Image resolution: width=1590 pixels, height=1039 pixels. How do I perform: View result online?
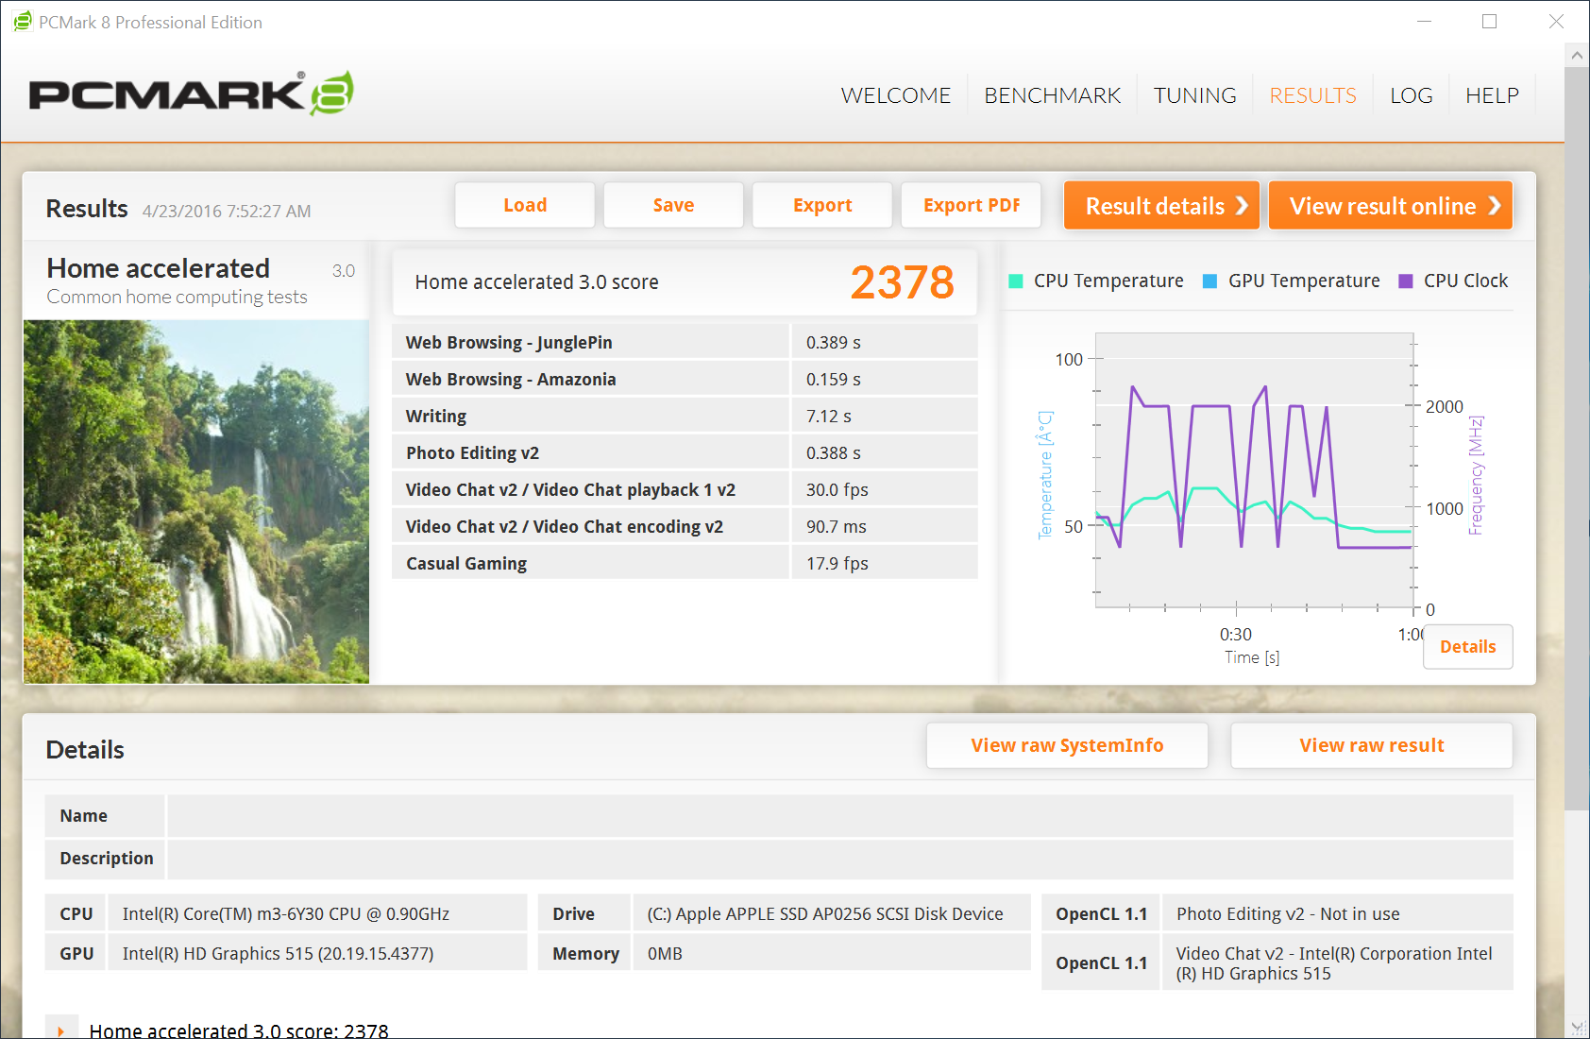(x=1391, y=205)
